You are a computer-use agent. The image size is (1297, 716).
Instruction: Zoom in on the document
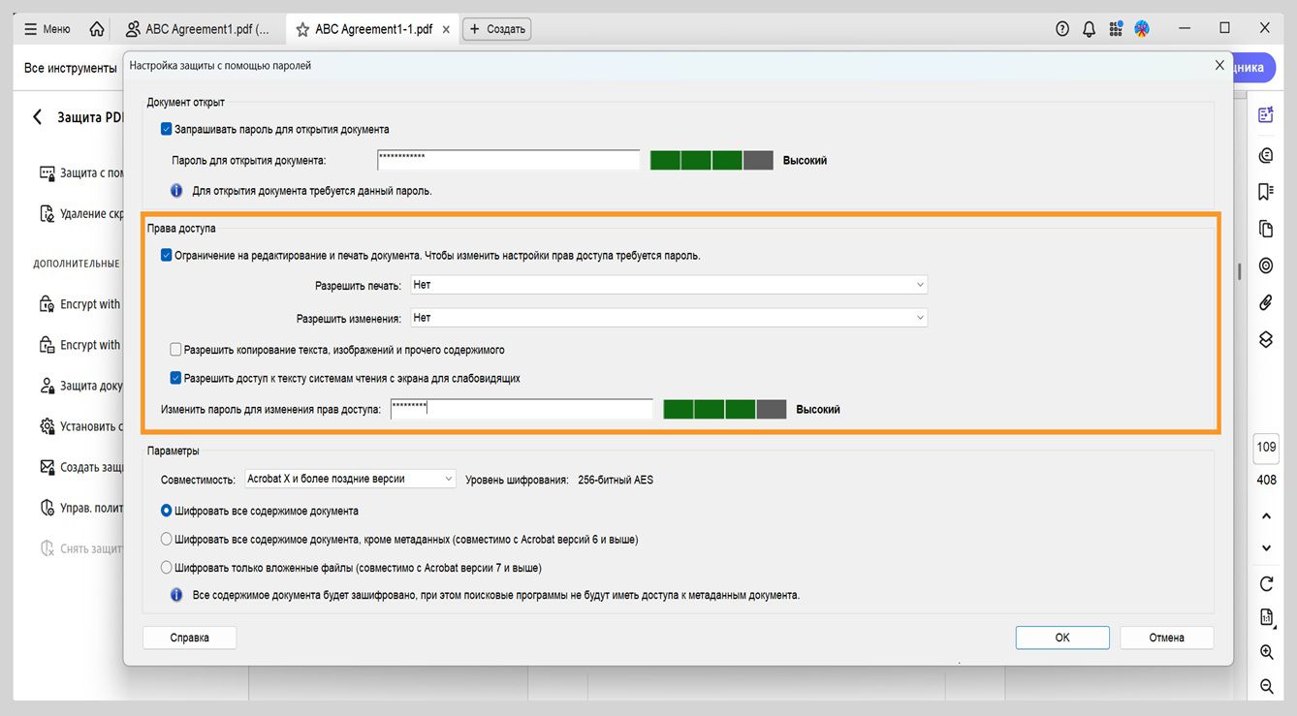[1266, 652]
